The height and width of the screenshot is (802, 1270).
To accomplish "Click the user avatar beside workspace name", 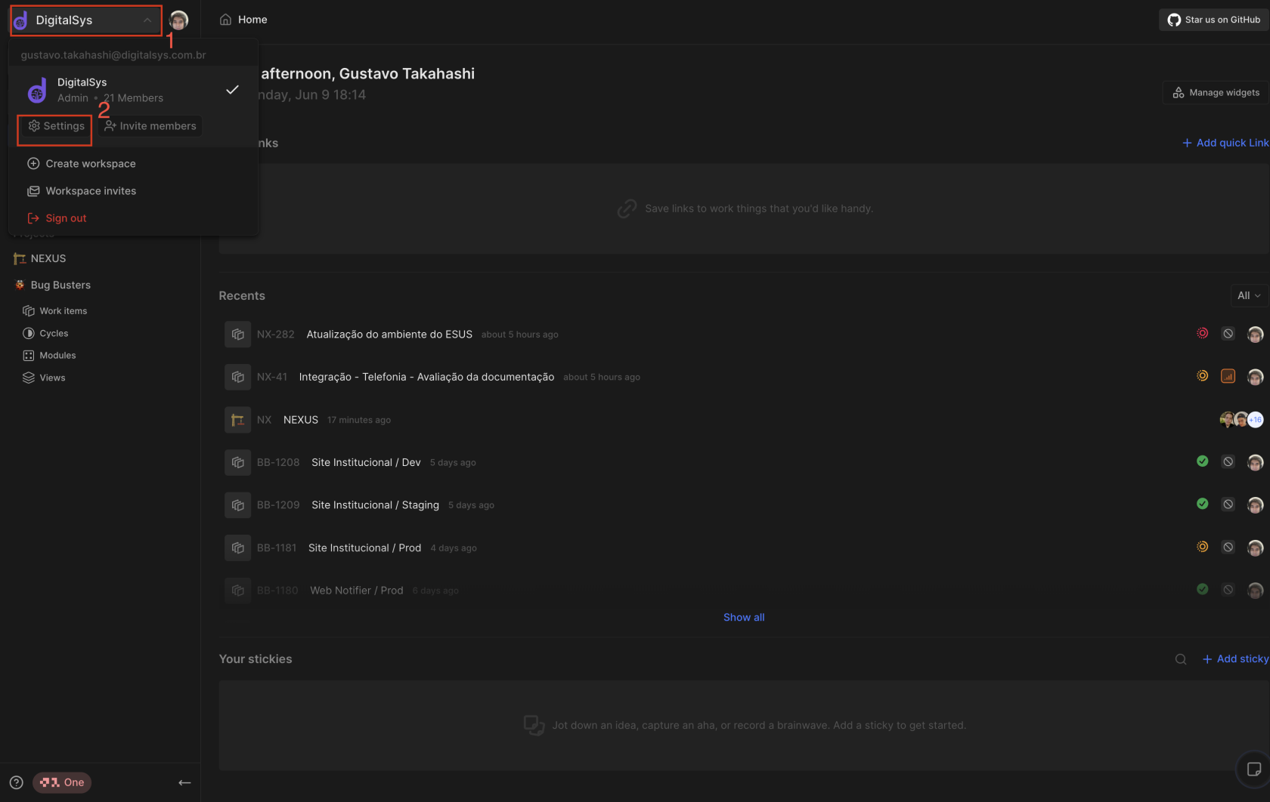I will [x=179, y=20].
